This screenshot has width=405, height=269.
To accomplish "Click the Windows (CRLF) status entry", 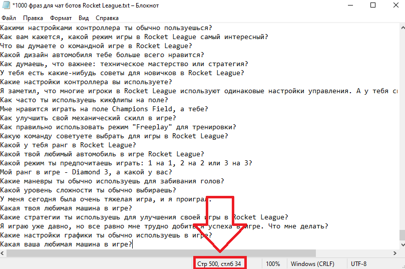I will click(x=312, y=264).
